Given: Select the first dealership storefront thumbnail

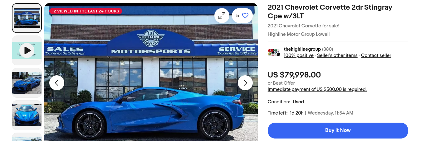Looking at the screenshot, I should [x=27, y=18].
